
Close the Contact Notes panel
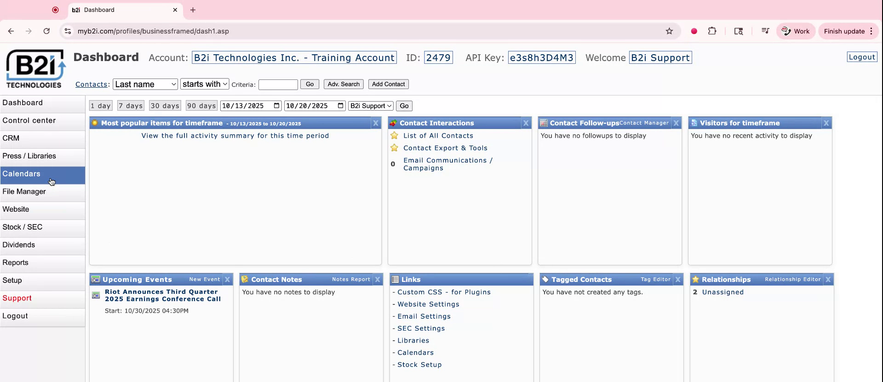pyautogui.click(x=378, y=279)
